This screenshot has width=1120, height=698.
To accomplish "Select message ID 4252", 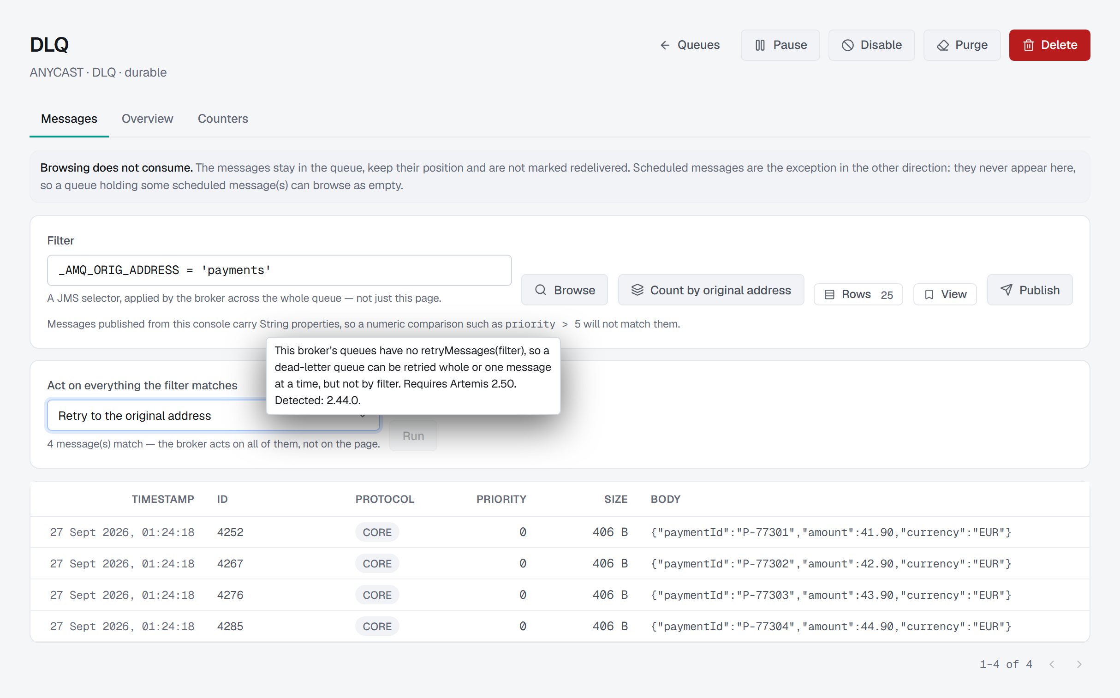I will tap(230, 532).
